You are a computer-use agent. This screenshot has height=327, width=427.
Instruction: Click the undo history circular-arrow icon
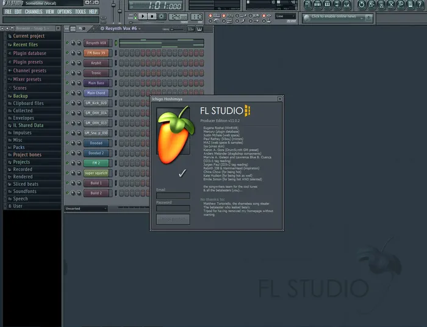click(x=361, y=4)
